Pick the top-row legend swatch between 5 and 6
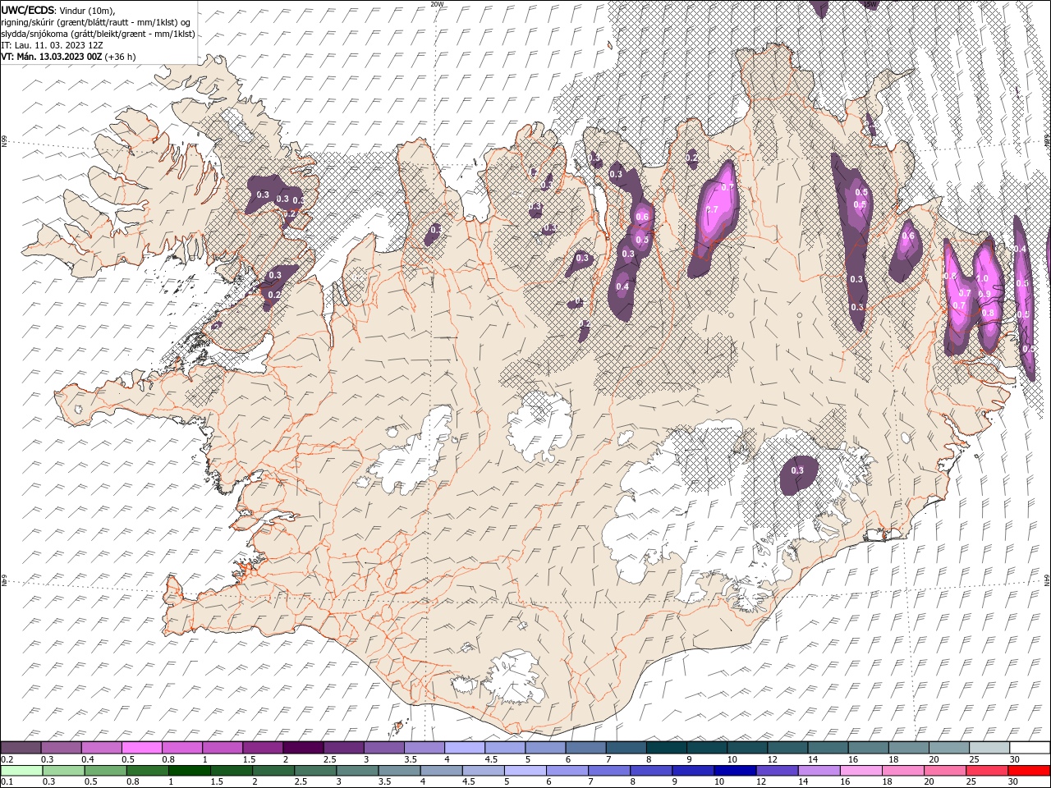Viewport: 1051px width, 788px height. pos(544,748)
